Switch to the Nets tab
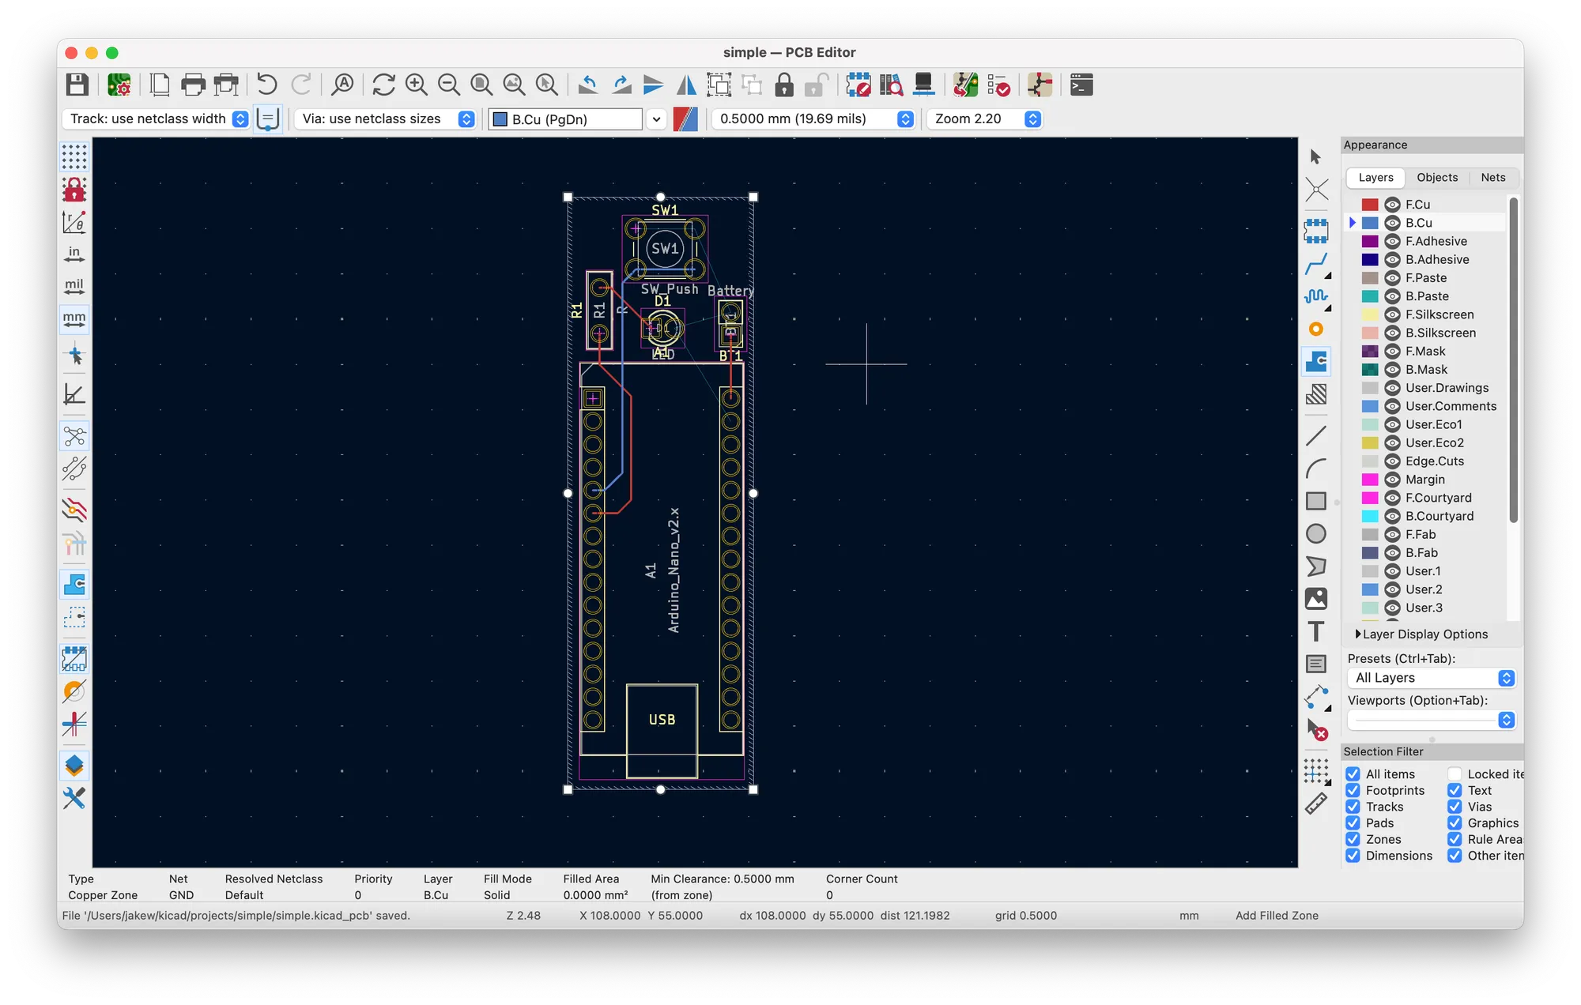Screen dimensions: 1581x1005 pyautogui.click(x=1492, y=178)
